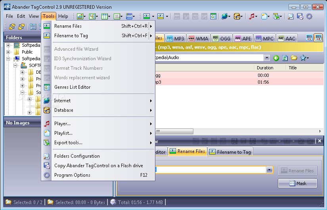
Task: Click the second folder icon in second toolbar
Action: coord(21,27)
